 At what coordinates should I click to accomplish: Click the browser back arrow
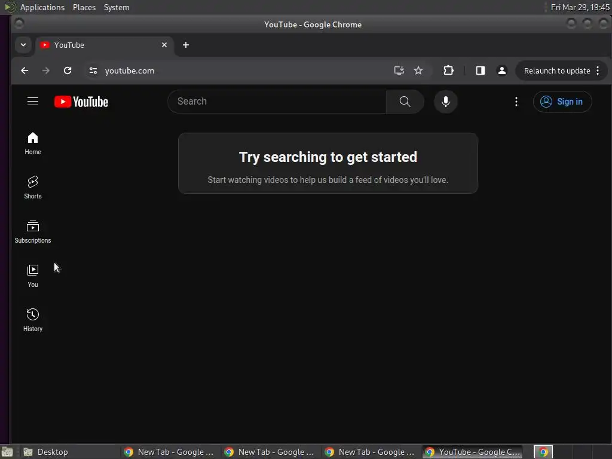point(25,71)
